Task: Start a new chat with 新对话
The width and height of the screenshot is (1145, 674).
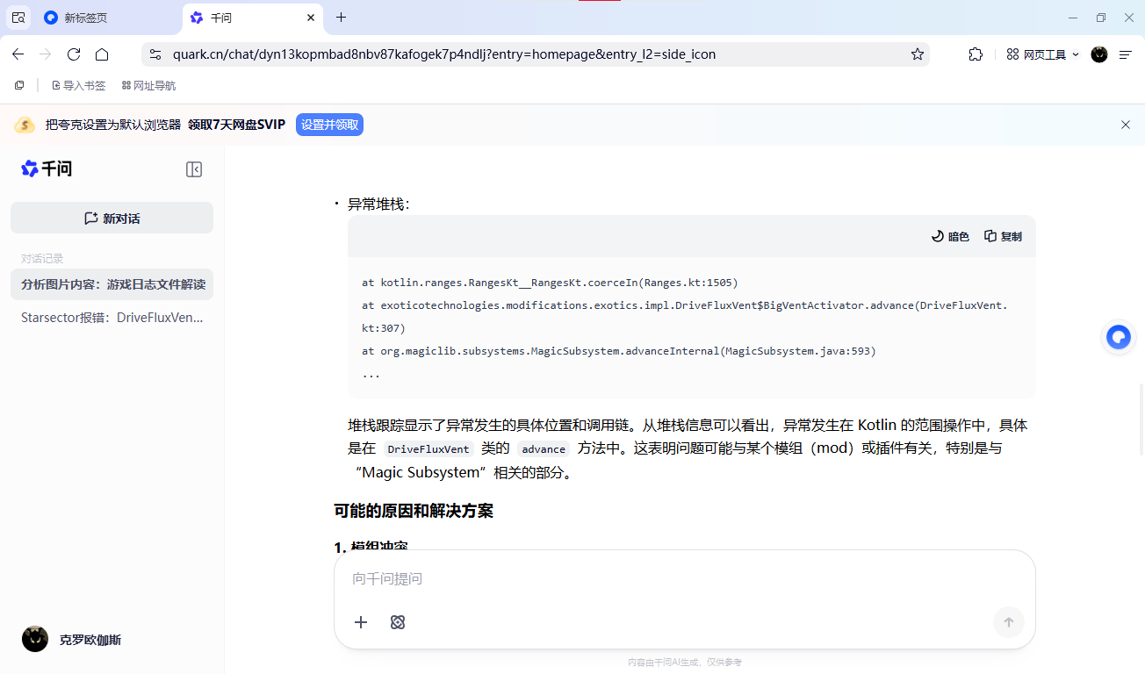Action: pyautogui.click(x=112, y=219)
